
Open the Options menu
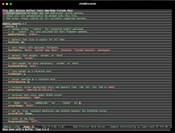tap(20, 10)
